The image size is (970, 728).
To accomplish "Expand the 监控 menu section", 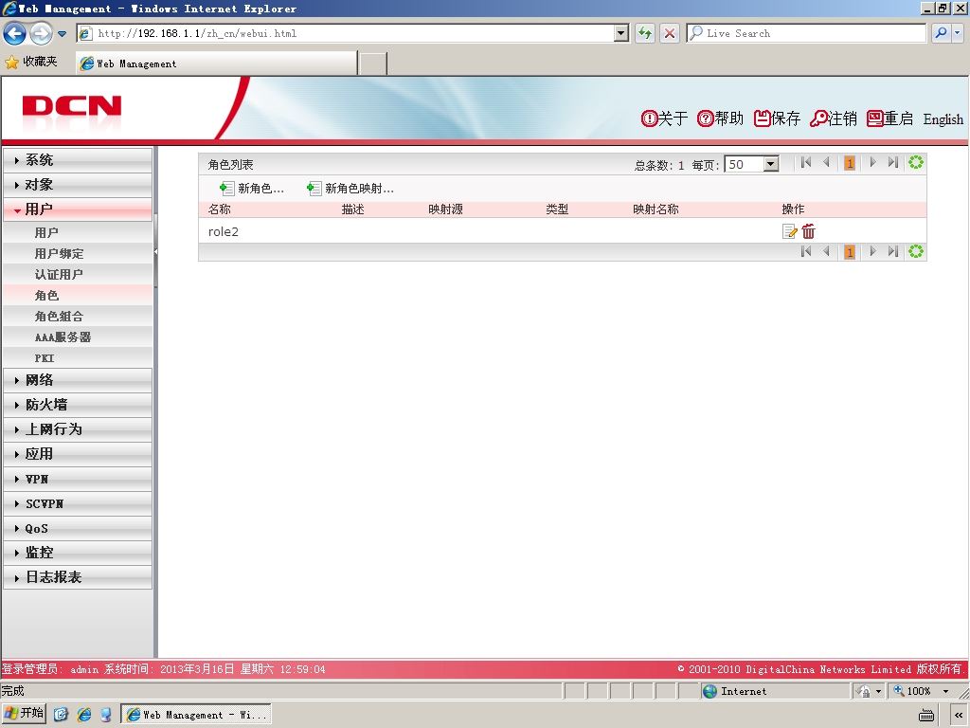I will (x=78, y=553).
